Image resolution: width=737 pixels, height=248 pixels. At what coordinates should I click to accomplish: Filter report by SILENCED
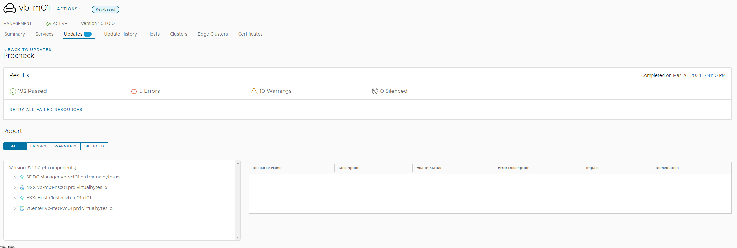[94, 146]
